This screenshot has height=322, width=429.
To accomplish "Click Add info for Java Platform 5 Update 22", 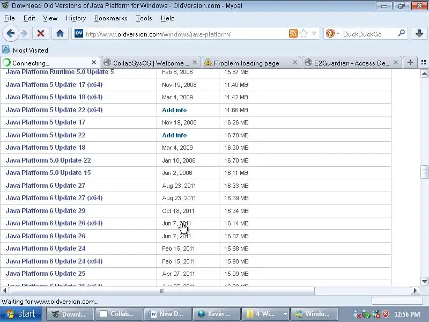I will point(174,135).
